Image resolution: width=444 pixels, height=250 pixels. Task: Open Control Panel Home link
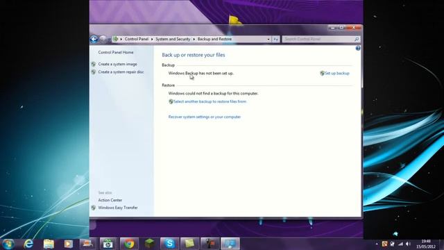click(116, 53)
